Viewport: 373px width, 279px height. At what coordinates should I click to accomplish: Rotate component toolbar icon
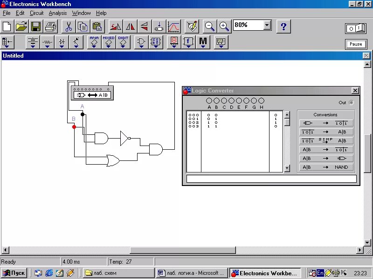[115, 26]
